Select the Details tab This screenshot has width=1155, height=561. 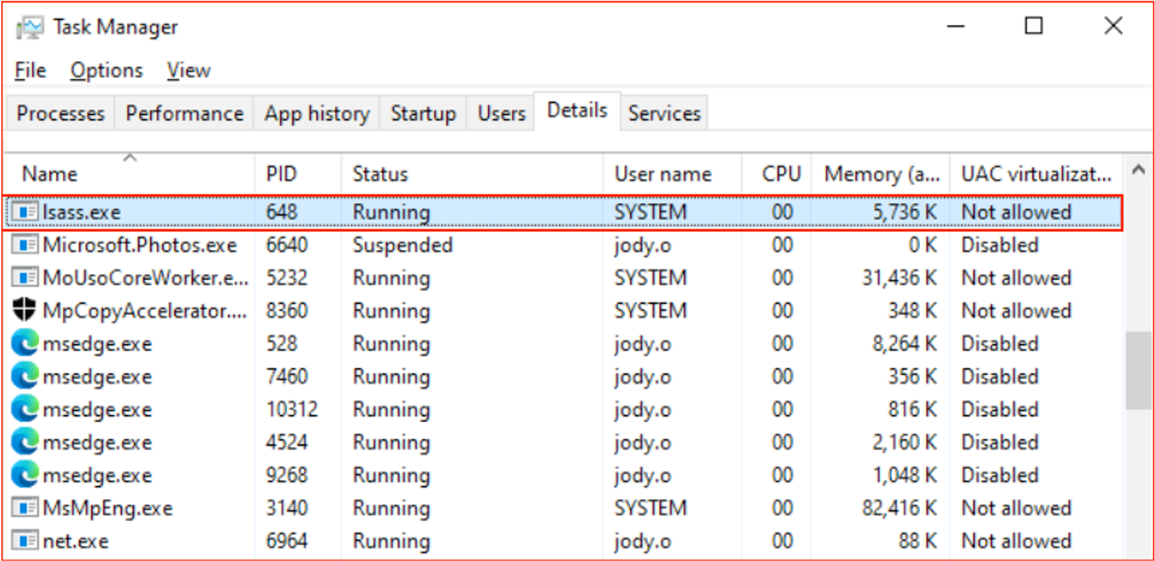coord(577,111)
